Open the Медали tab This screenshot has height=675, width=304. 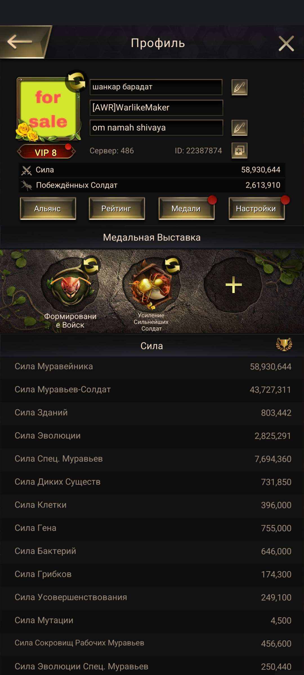coord(186,208)
